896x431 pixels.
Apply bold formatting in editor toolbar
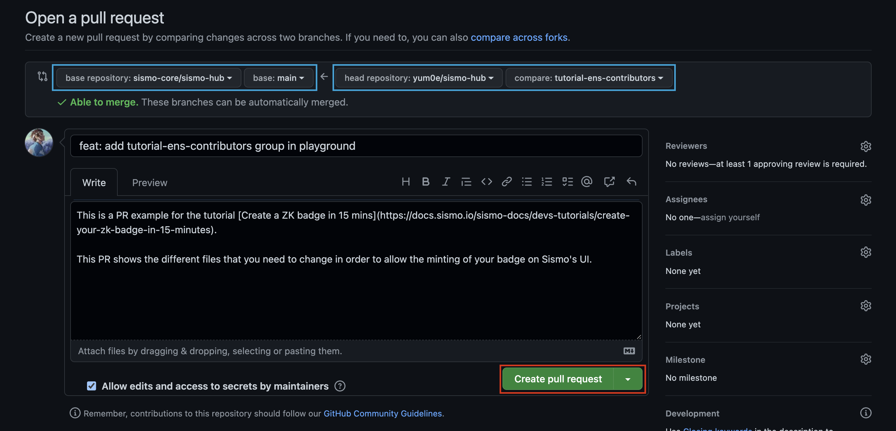coord(426,182)
